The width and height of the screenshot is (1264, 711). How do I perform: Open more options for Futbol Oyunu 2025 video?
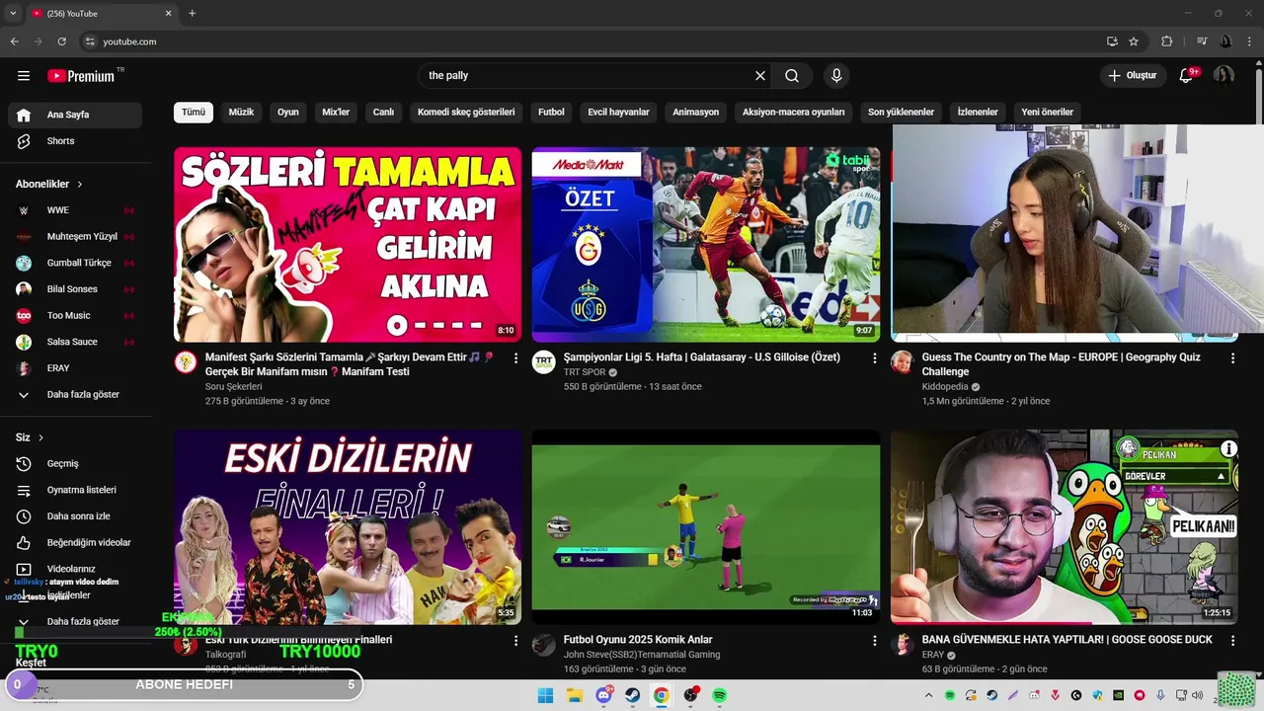874,641
